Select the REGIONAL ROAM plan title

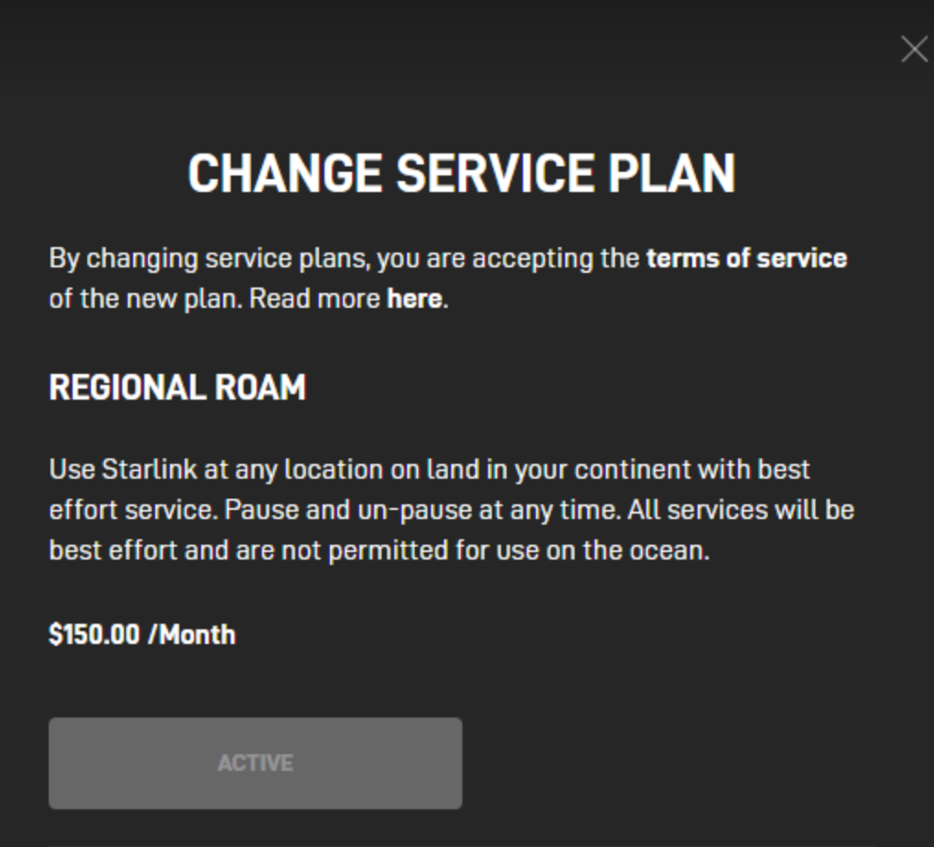click(177, 388)
